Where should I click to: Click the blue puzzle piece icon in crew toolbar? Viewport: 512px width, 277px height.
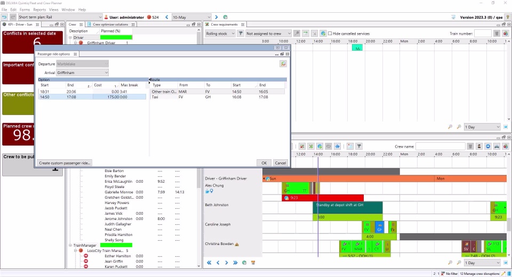(x=337, y=146)
